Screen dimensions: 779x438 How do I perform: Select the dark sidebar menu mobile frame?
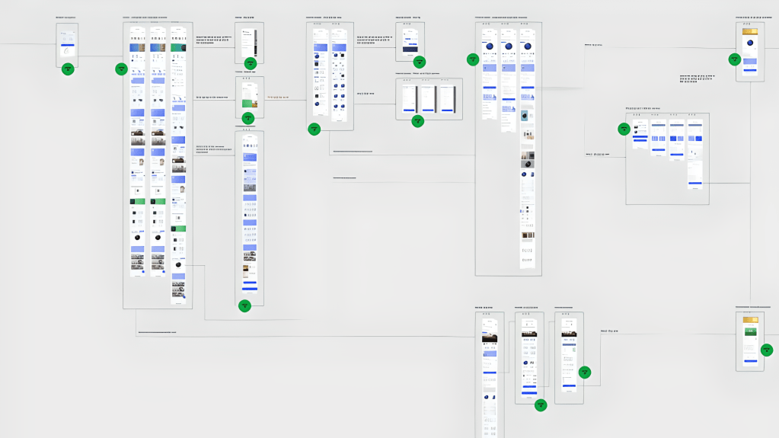pyautogui.click(x=249, y=41)
